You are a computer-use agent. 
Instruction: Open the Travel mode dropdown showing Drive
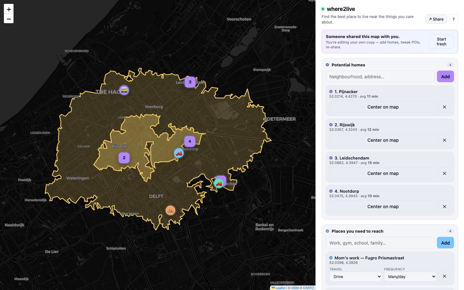tap(356, 276)
